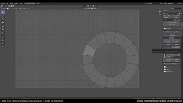183x103 pixels.
Task: Open the Edit menu
Action: coord(7,3)
